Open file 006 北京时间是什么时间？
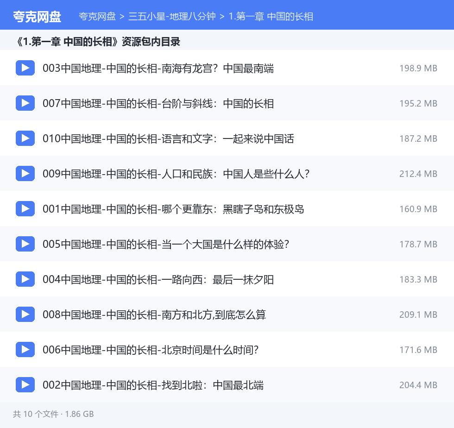The height and width of the screenshot is (428, 454). tap(151, 350)
